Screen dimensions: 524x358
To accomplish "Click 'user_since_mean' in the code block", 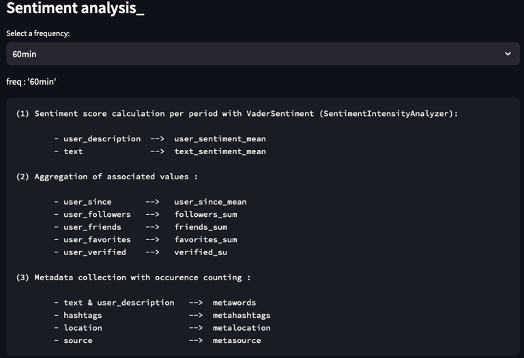I will [x=210, y=202].
